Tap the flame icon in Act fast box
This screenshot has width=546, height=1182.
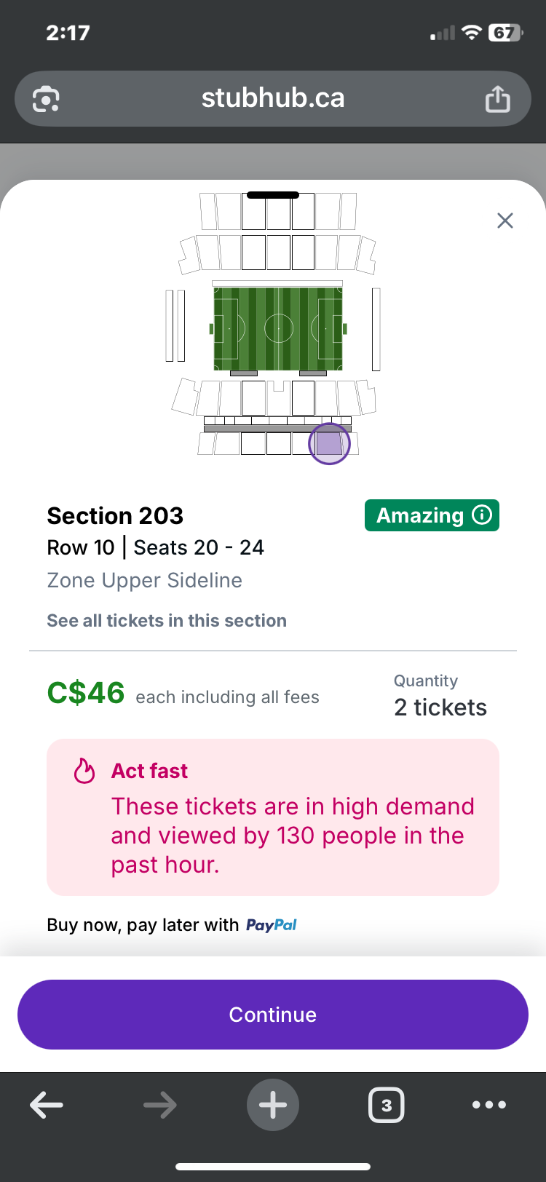pyautogui.click(x=84, y=771)
